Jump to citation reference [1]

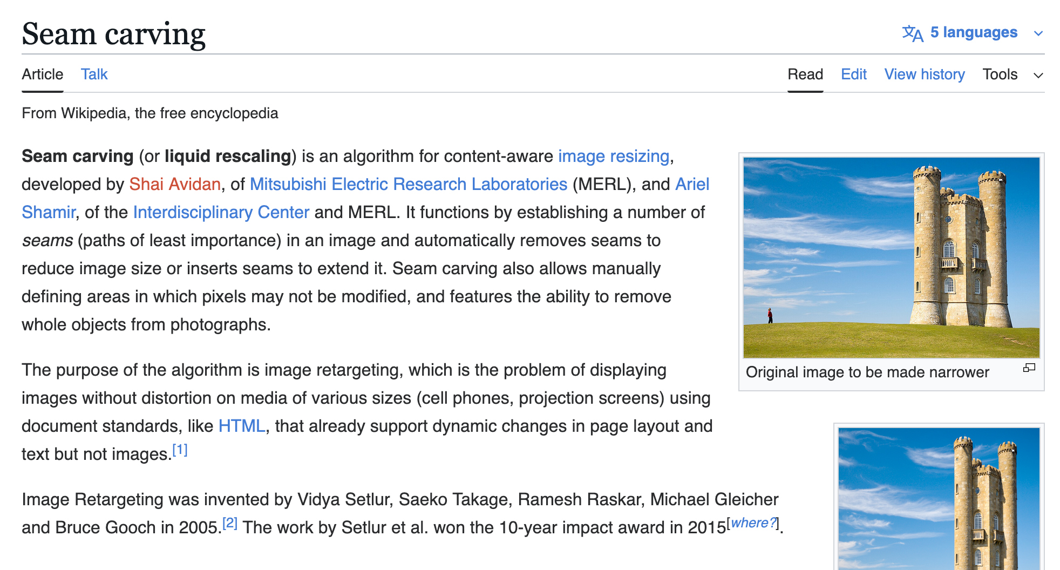point(180,450)
